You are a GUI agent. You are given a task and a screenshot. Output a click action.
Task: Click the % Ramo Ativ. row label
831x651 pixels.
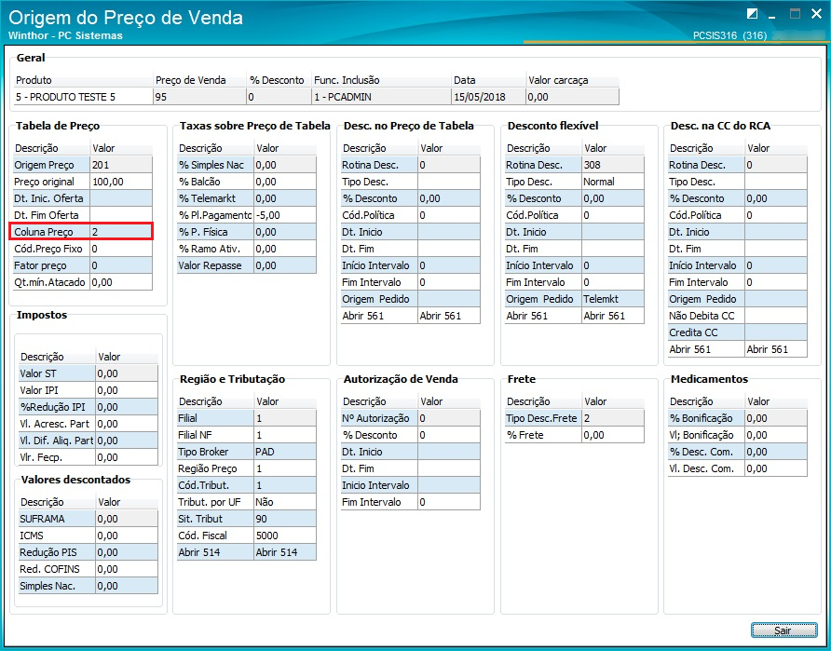point(215,249)
